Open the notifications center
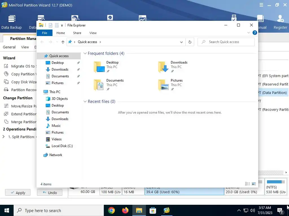Screen dimensions: 289x216 [280, 211]
